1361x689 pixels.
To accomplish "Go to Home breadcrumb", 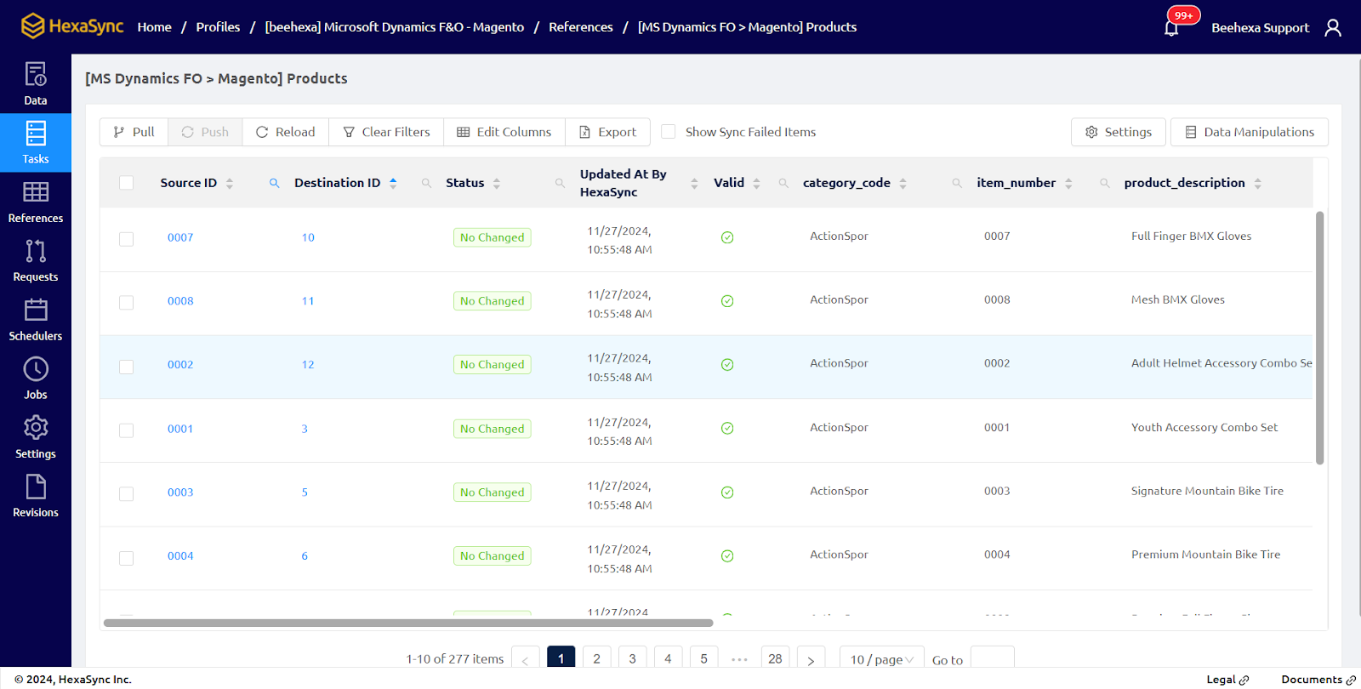I will pos(155,27).
